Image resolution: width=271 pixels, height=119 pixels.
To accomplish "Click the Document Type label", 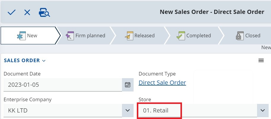I will point(157,74).
